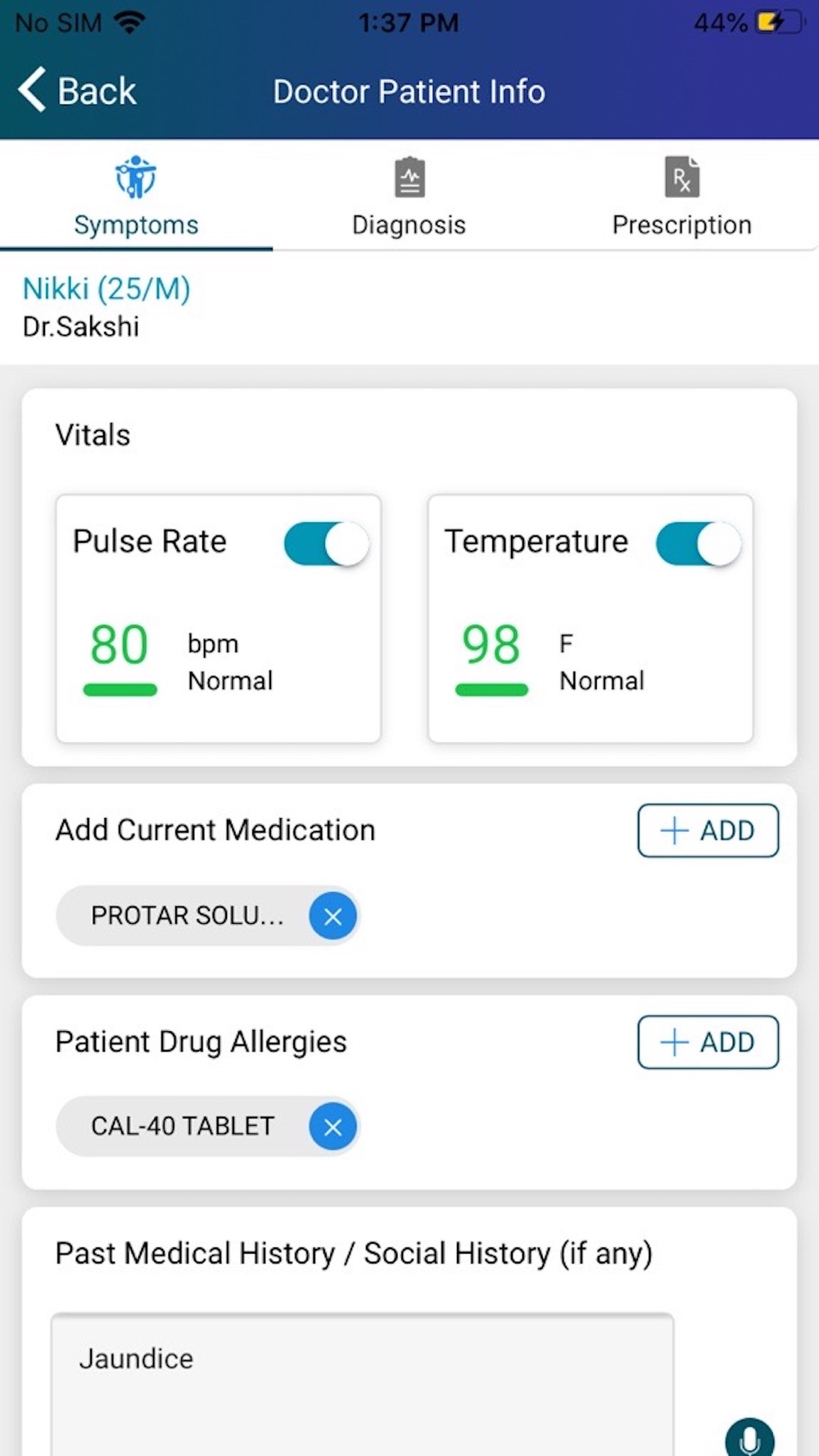
Task: Tap the Symptoms body icon
Action: click(136, 177)
